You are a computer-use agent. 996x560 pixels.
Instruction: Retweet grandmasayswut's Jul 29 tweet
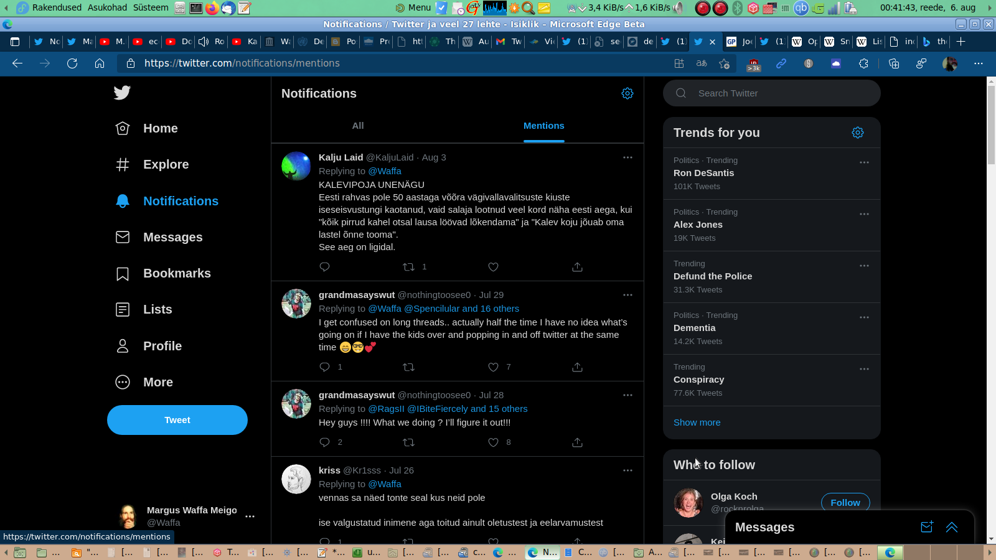point(408,367)
